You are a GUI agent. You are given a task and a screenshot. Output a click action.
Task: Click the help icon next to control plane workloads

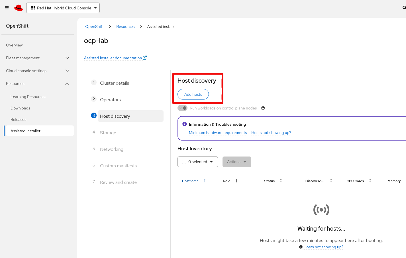pyautogui.click(x=263, y=108)
